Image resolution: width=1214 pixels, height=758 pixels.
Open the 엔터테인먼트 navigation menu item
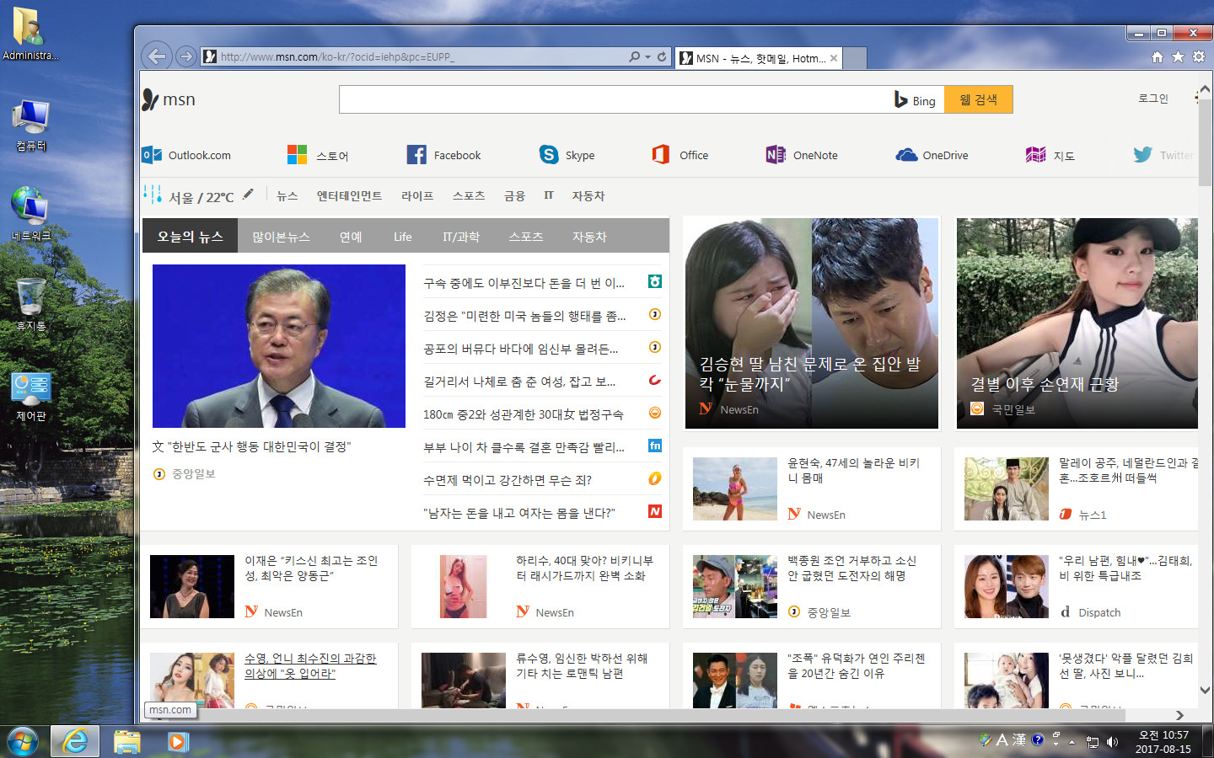pos(349,195)
